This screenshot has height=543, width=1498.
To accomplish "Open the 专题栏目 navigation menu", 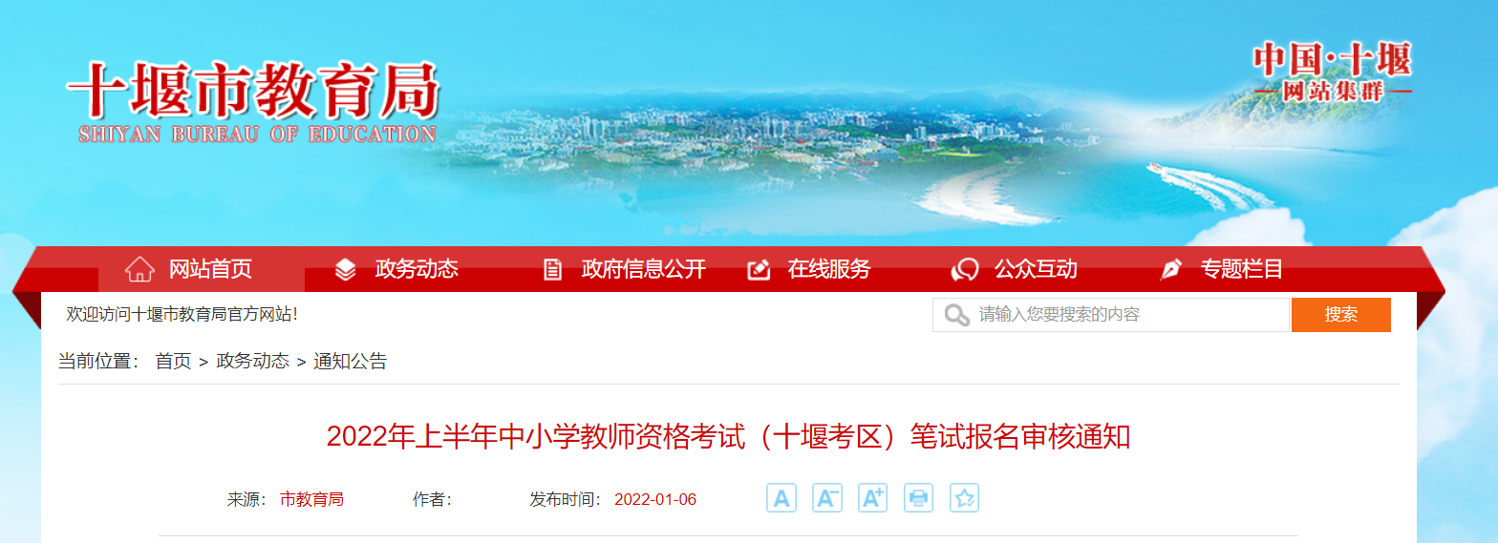I will pos(1242,269).
